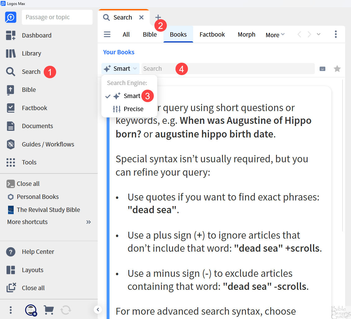
Task: Expand the More search types dropdown
Action: tap(275, 35)
